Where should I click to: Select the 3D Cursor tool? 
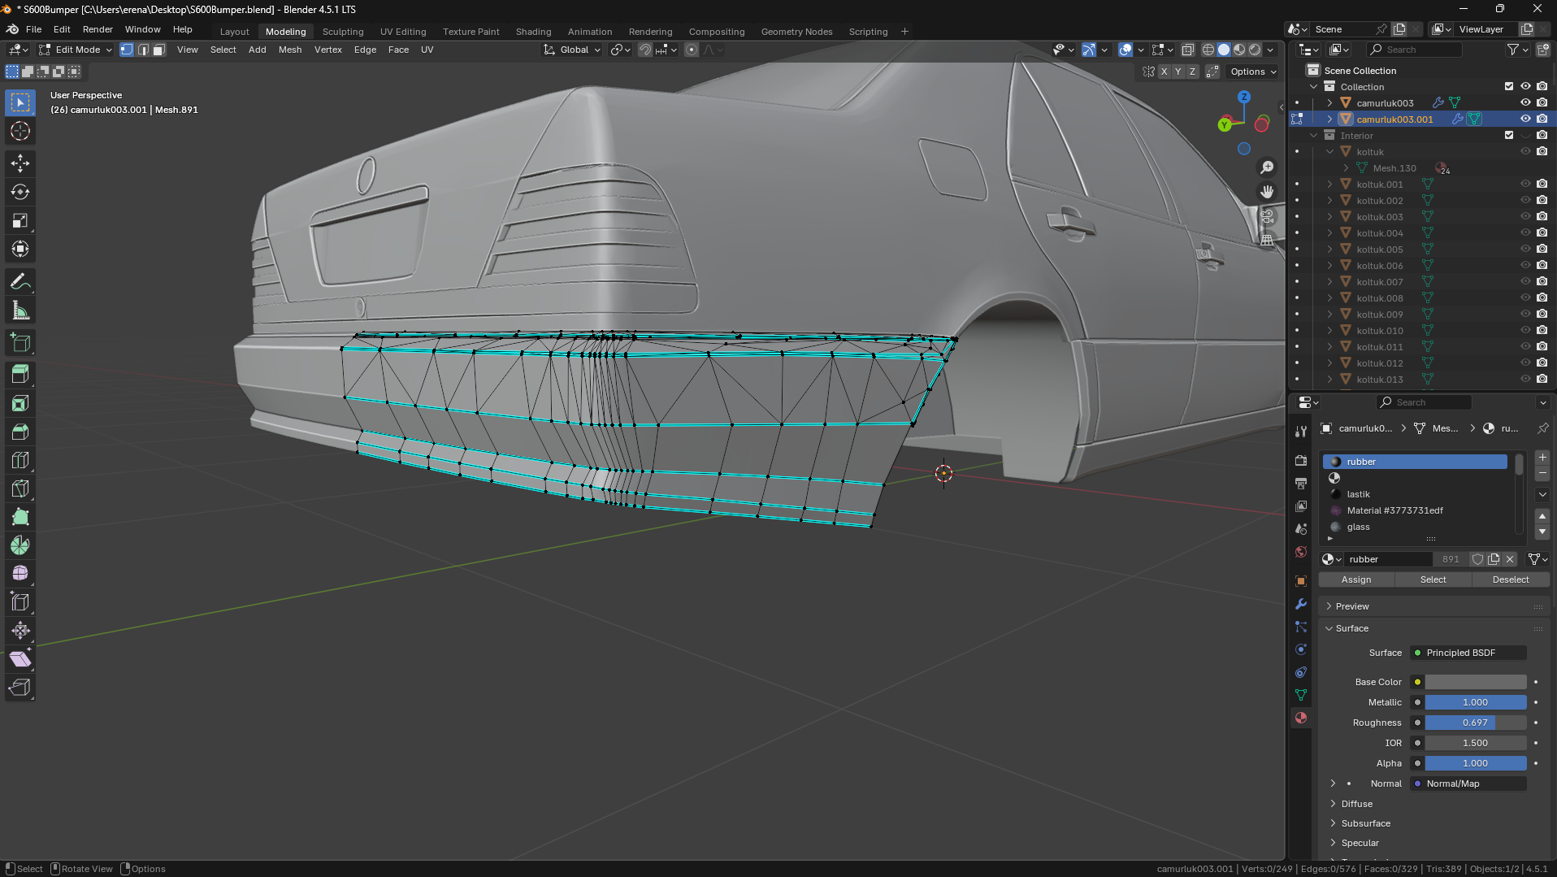pyautogui.click(x=20, y=131)
